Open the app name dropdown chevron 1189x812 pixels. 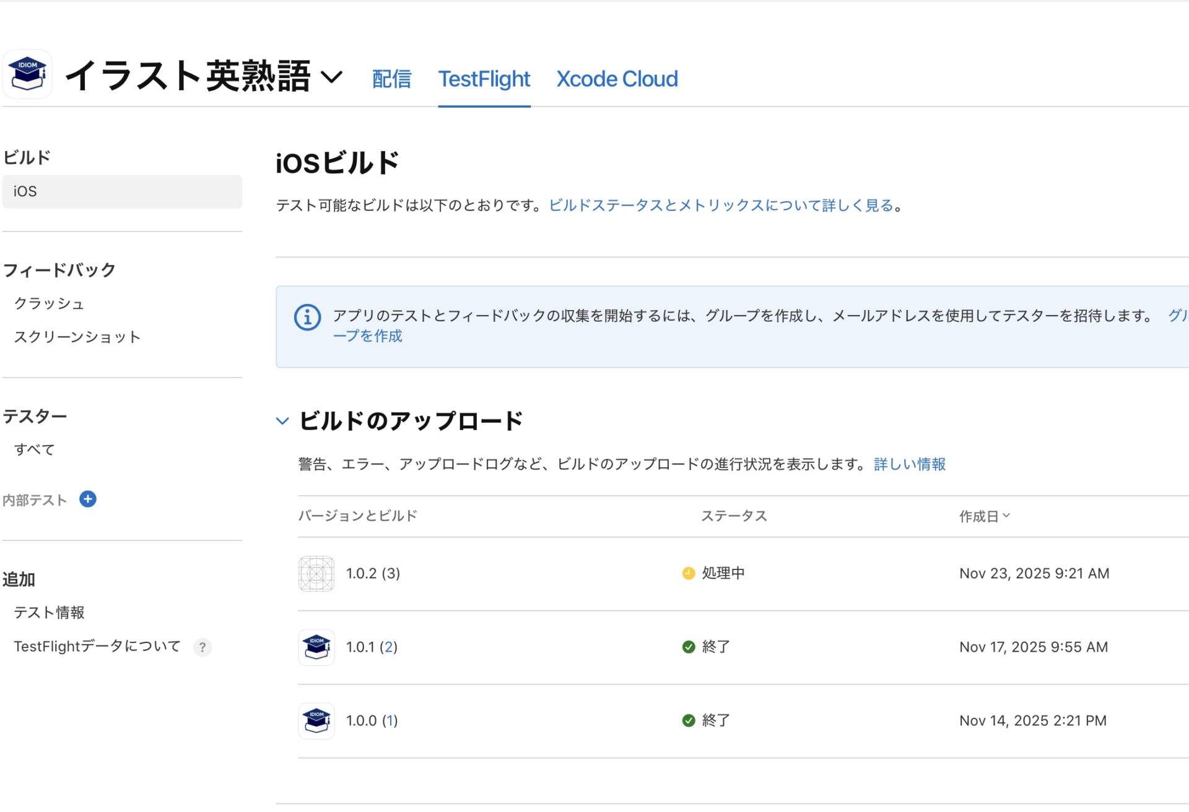pos(332,77)
